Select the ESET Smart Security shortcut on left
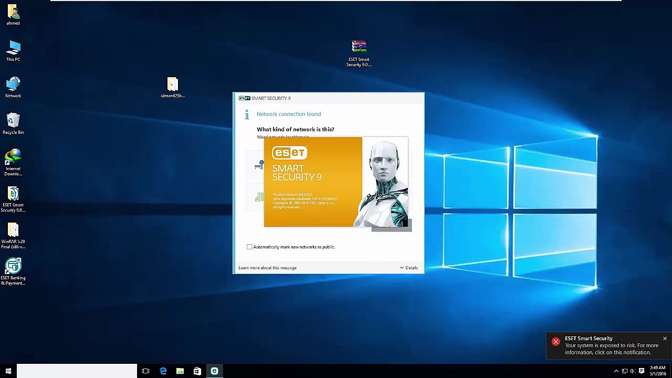This screenshot has width=672, height=378. [13, 199]
